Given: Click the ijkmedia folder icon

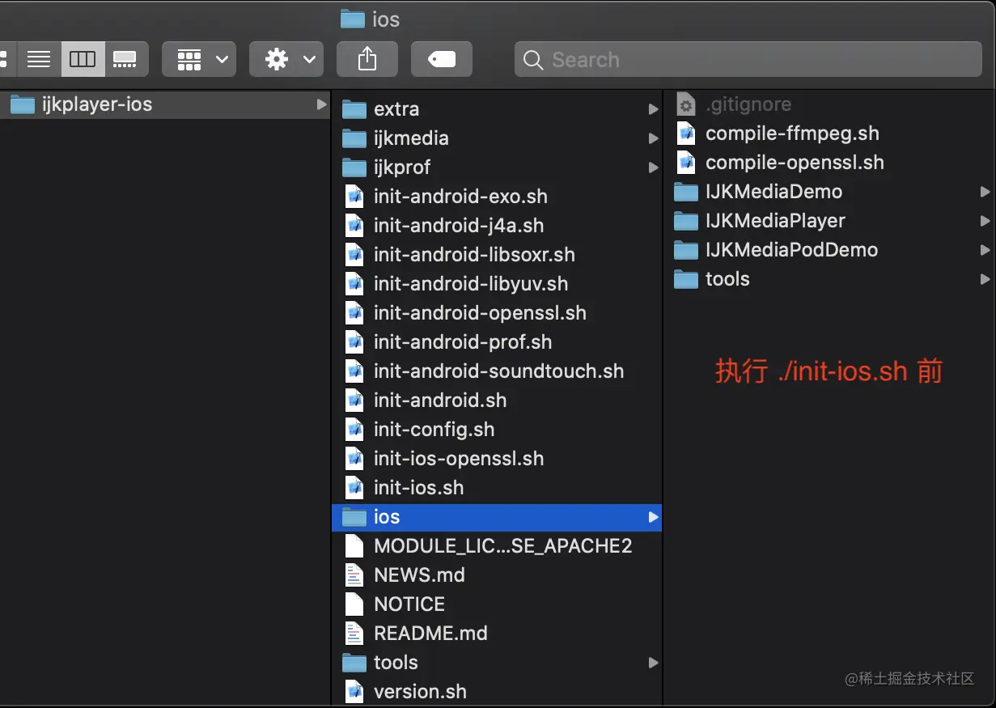Looking at the screenshot, I should [354, 138].
